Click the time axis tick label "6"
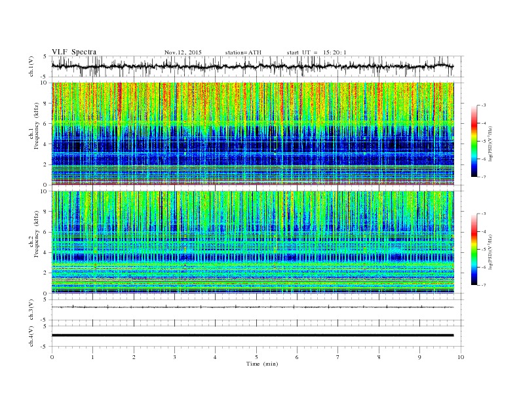Image resolution: width=519 pixels, height=401 pixels. 297,357
